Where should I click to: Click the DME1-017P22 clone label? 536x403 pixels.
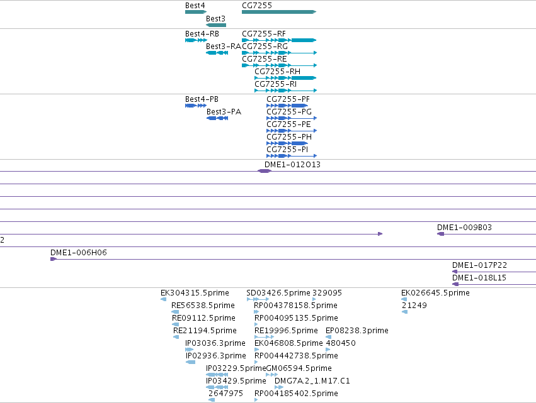coord(479,265)
